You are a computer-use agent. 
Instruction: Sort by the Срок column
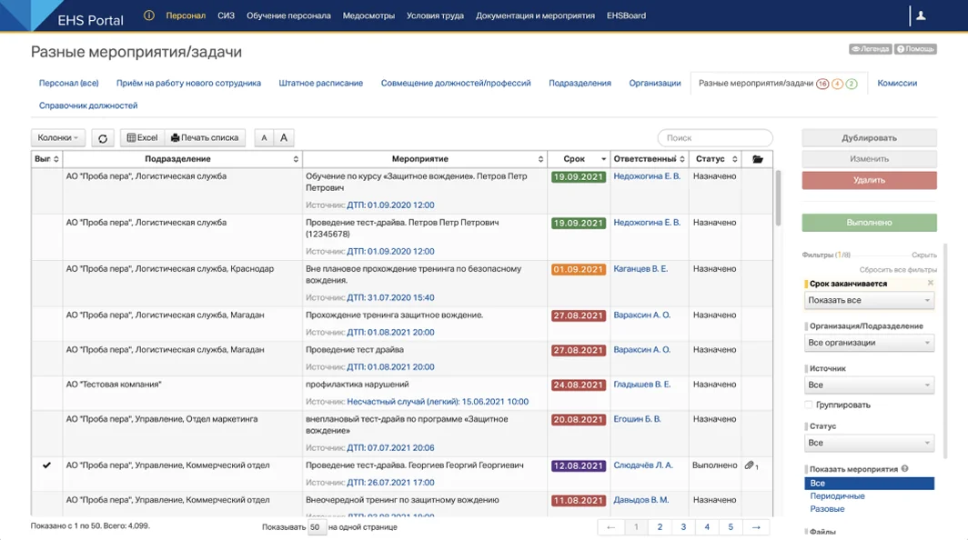click(579, 159)
